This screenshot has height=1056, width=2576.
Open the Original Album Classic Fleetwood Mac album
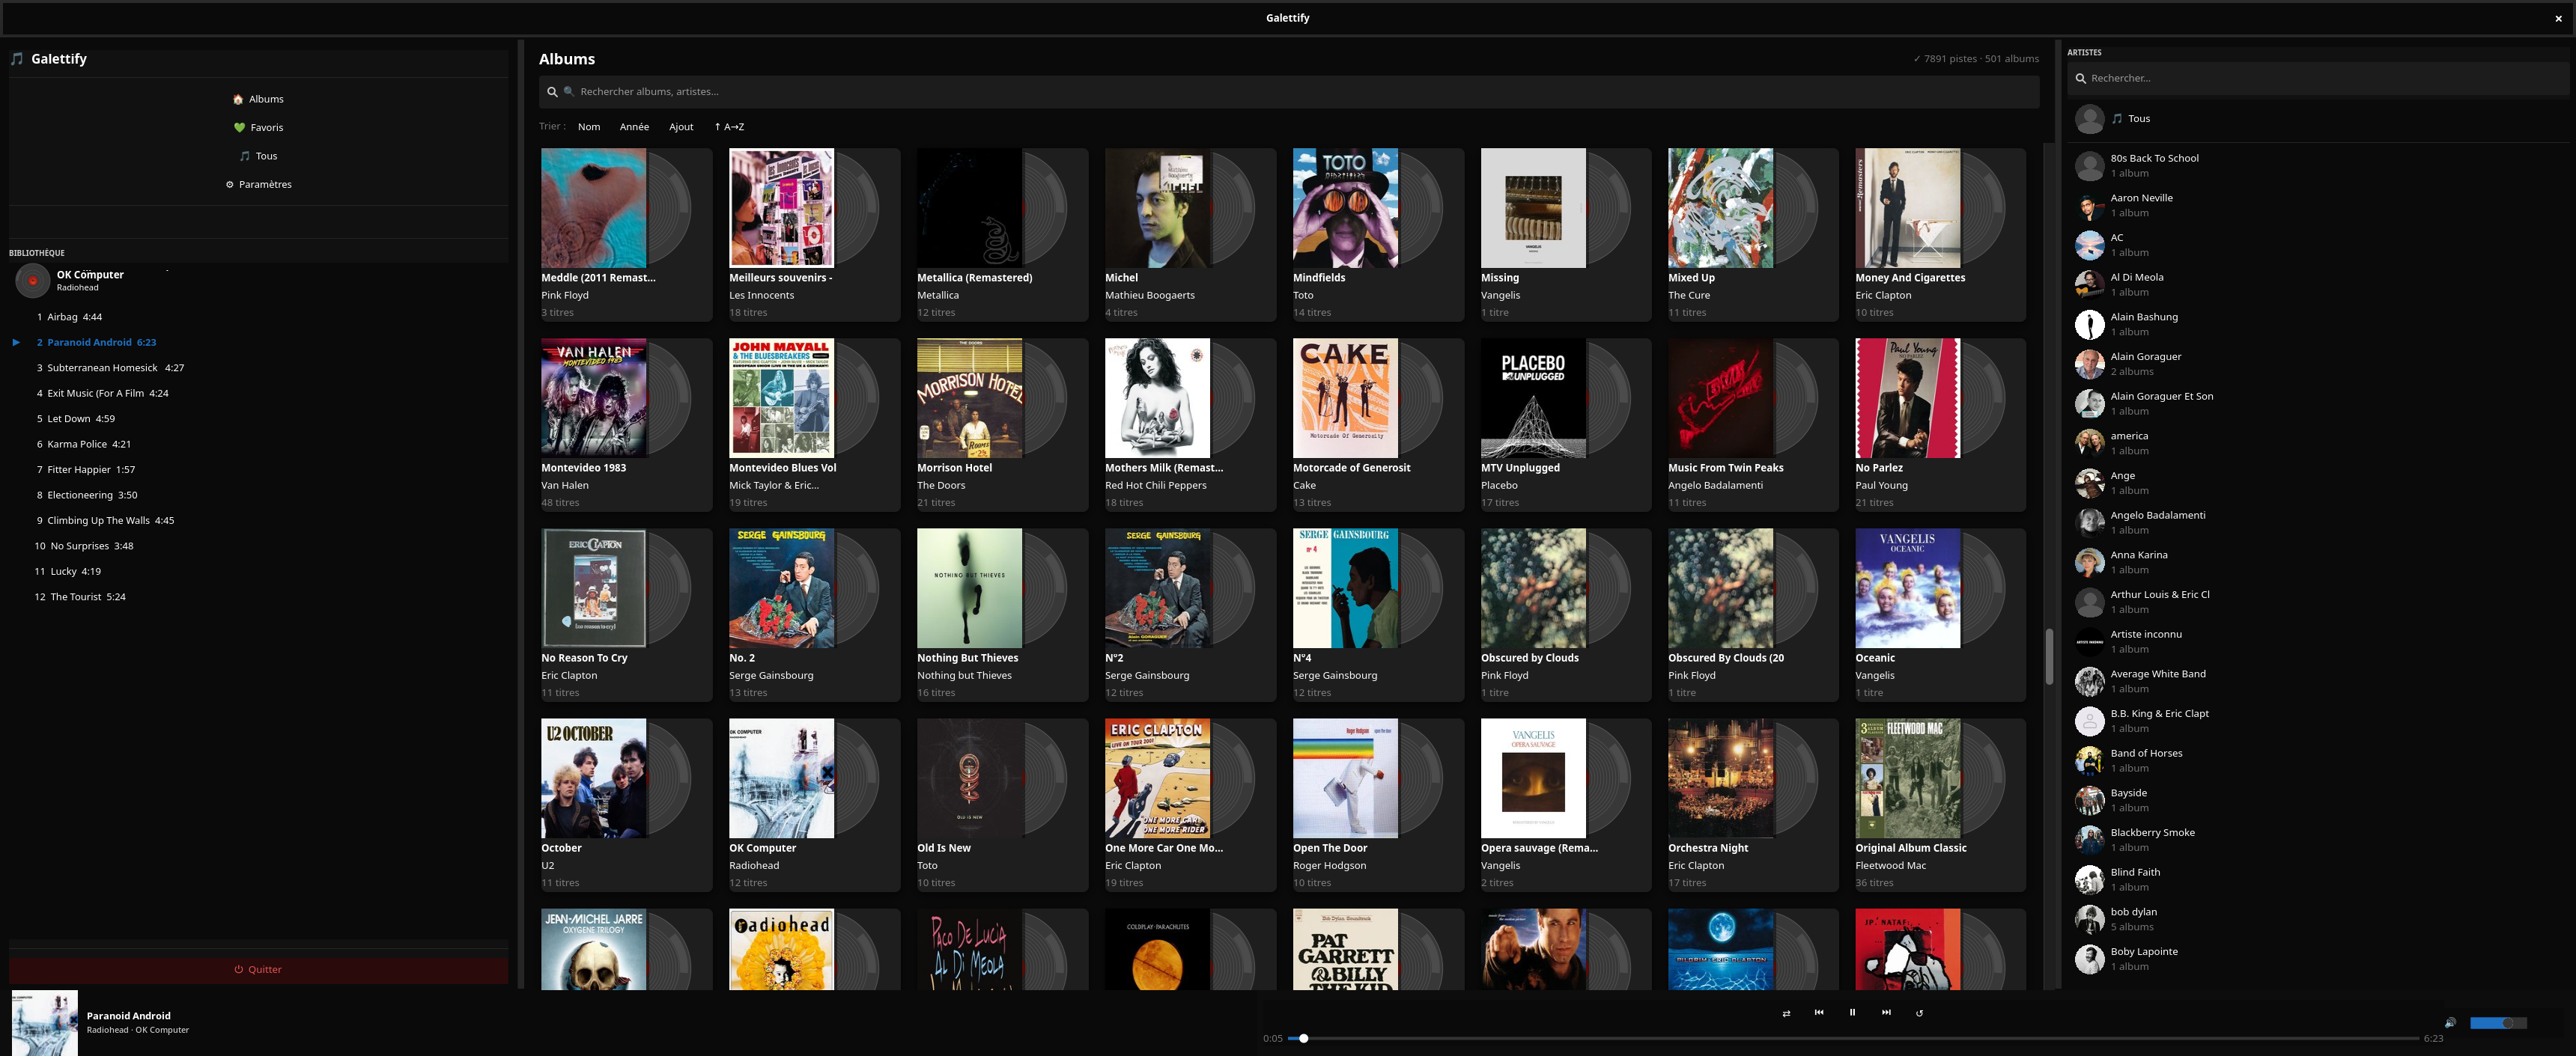click(1940, 805)
